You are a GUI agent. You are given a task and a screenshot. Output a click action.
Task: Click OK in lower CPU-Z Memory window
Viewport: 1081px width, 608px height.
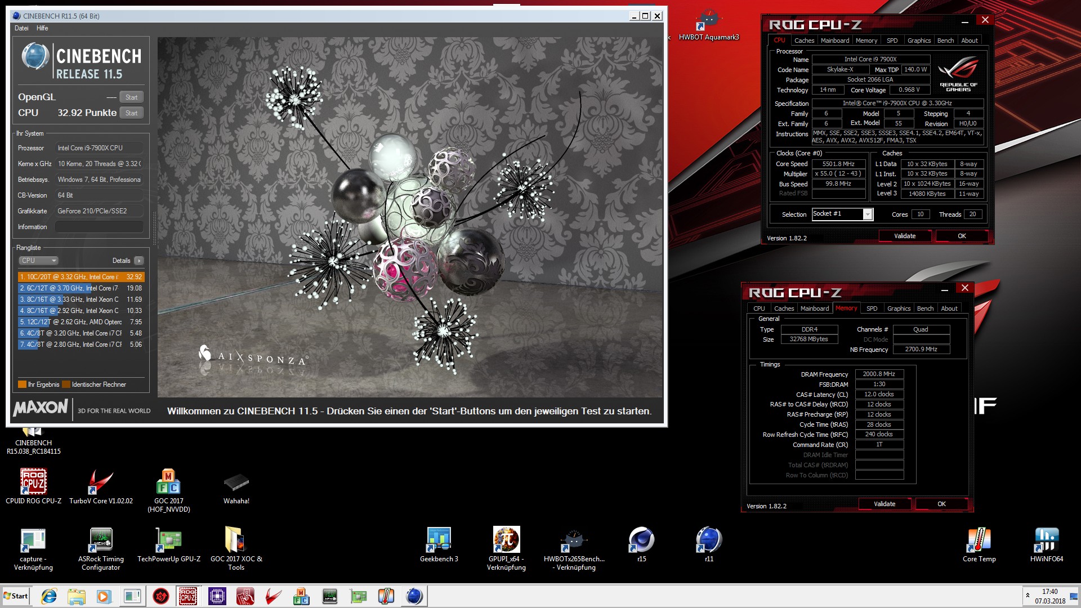(941, 504)
